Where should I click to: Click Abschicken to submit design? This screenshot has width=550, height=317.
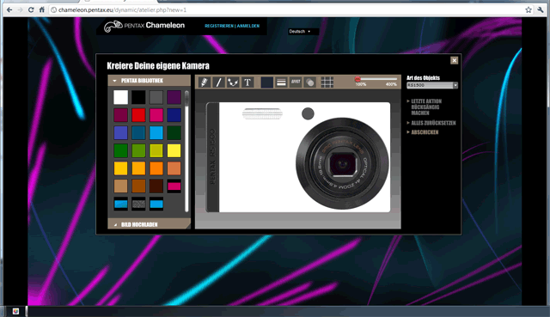coord(425,132)
